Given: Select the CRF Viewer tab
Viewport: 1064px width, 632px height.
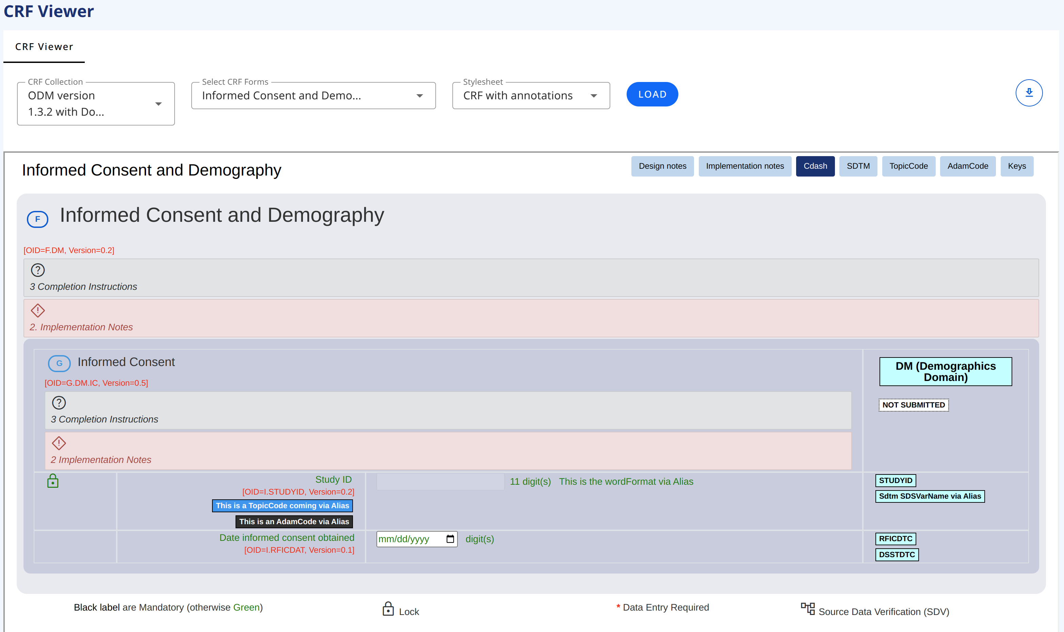Looking at the screenshot, I should coord(44,46).
